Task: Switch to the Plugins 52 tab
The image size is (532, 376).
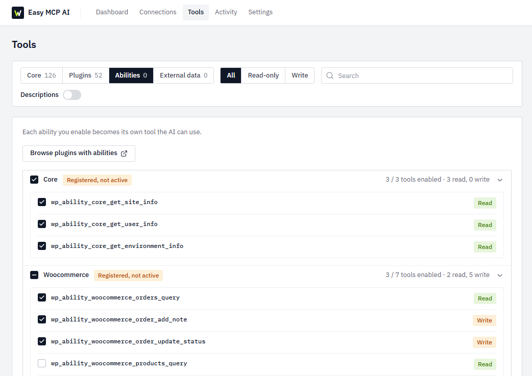Action: pos(85,76)
